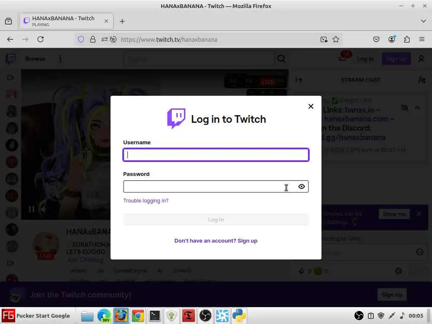432x324 pixels.
Task: Click the 00:05 clock in the tray
Action: click(x=416, y=316)
